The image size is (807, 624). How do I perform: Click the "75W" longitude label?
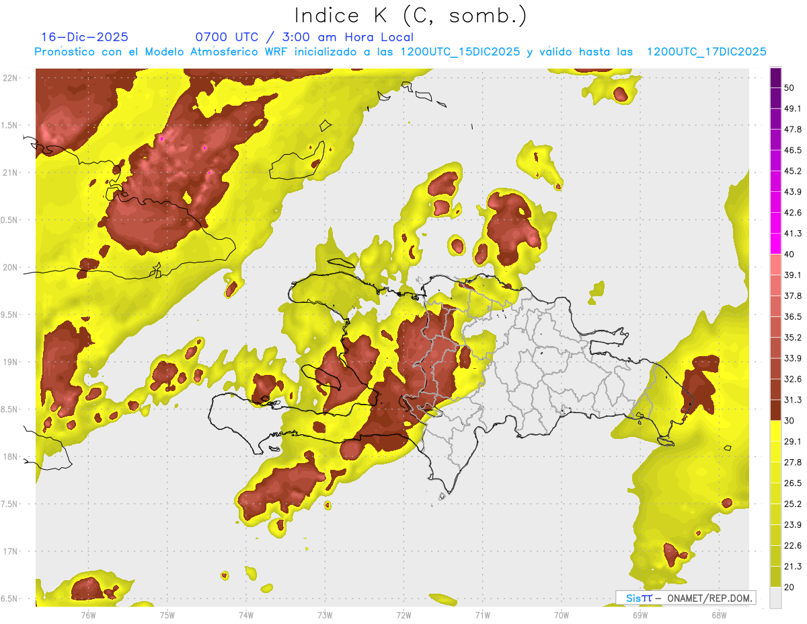click(x=167, y=615)
